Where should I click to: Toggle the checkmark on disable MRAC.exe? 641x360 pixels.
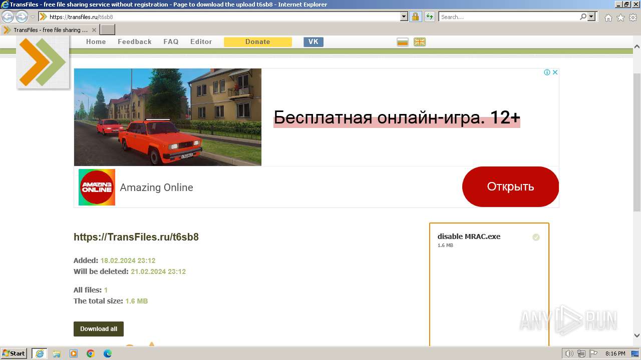pos(536,237)
